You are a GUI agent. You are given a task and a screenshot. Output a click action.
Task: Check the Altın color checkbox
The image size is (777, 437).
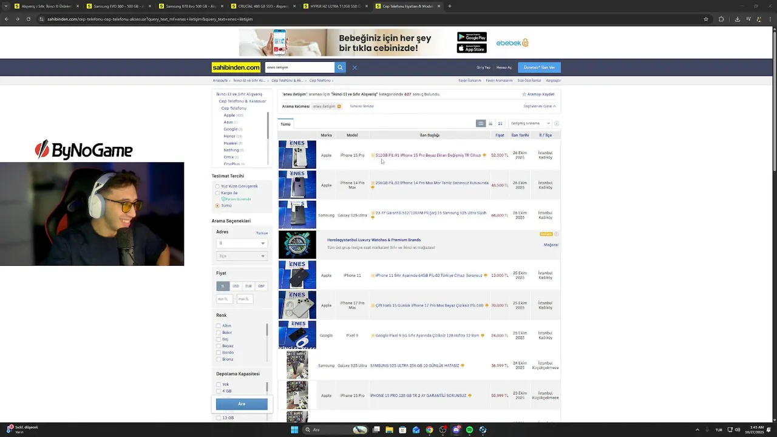[219, 326]
